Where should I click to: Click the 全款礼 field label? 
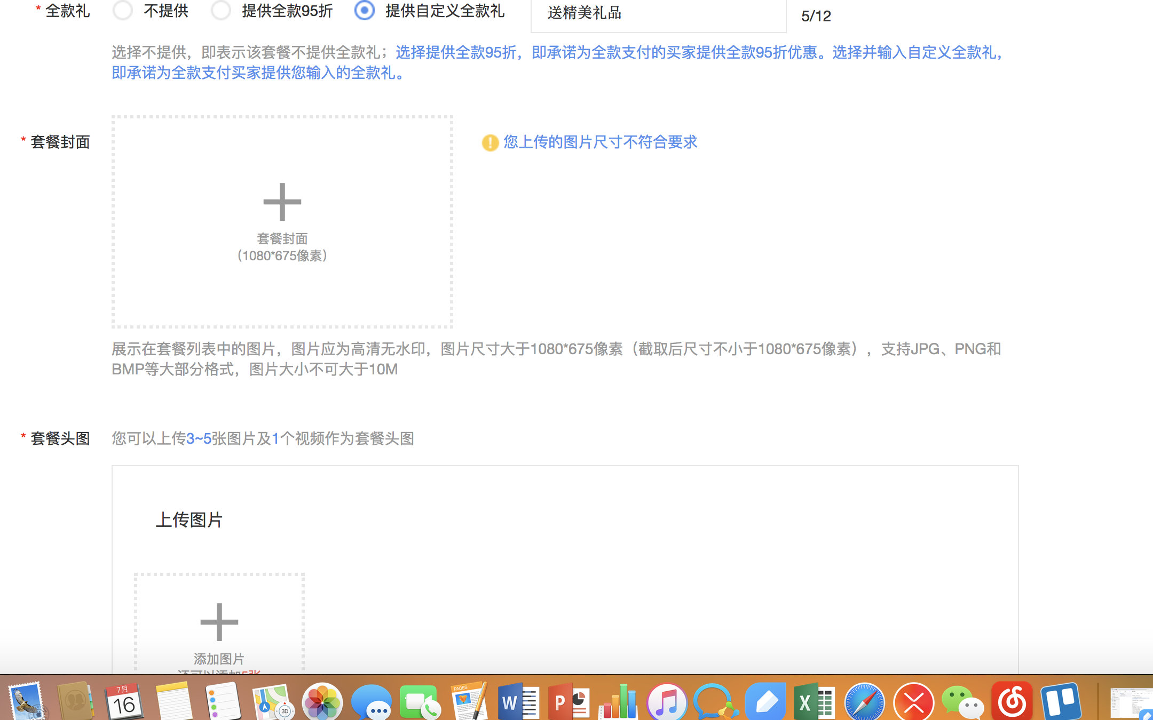pos(67,11)
